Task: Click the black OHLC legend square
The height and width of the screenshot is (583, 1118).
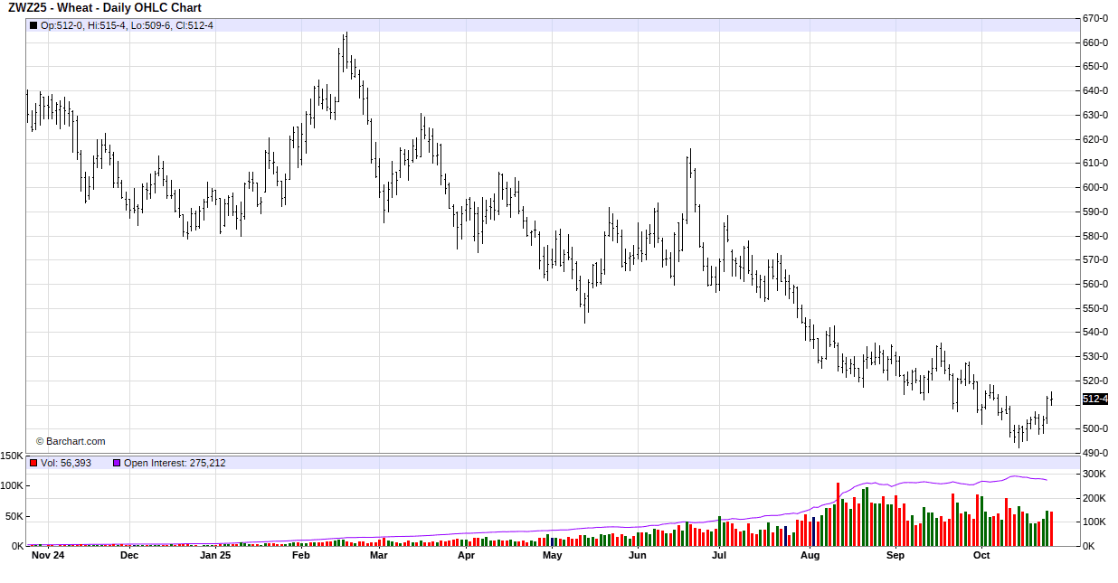Action: 33,25
